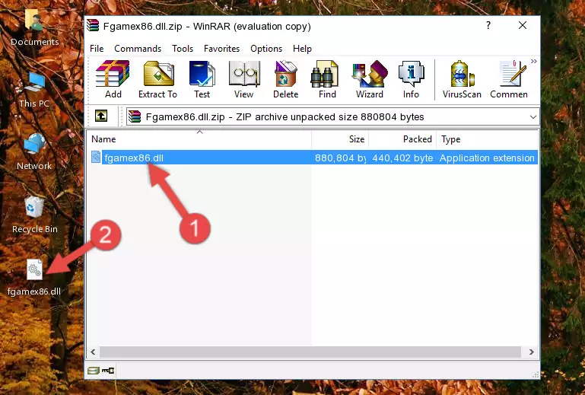585x395 pixels.
Task: Run the Test archive tool
Action: (x=202, y=79)
